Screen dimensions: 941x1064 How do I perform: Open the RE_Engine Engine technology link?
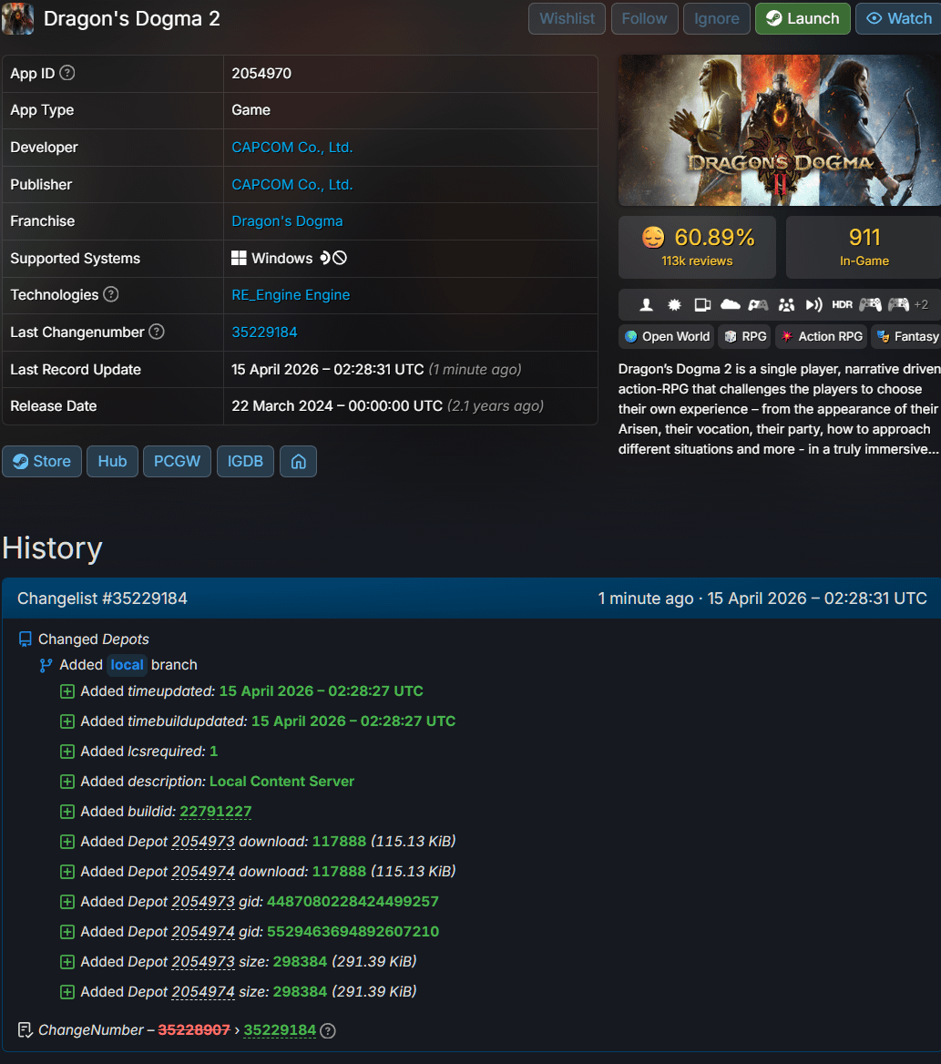(x=291, y=294)
